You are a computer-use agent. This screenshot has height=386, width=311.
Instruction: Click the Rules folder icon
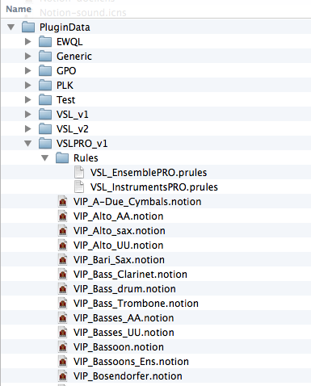[x=62, y=157]
